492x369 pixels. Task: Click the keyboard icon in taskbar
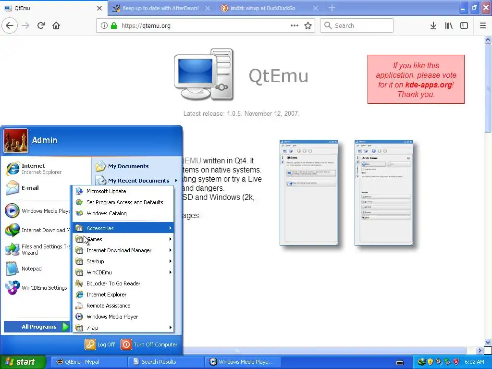pyautogui.click(x=400, y=362)
